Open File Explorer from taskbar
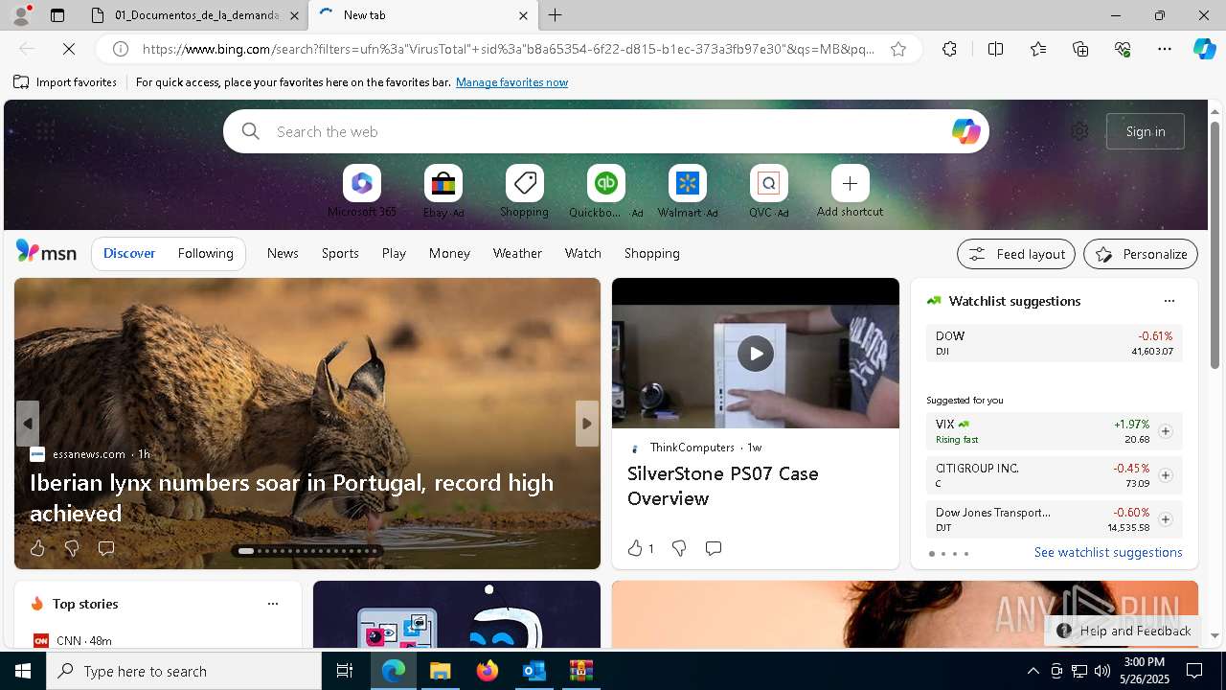This screenshot has height=690, width=1226. coord(441,671)
